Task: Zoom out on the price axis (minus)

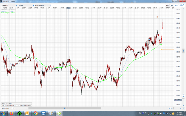Action: click(183, 106)
